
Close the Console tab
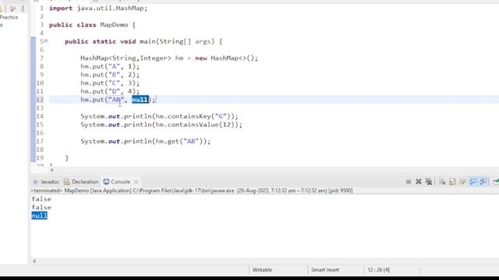pos(136,182)
